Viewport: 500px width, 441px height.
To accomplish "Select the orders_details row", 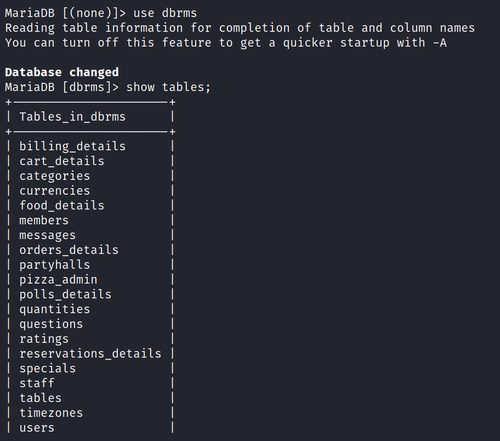I will pos(69,250).
